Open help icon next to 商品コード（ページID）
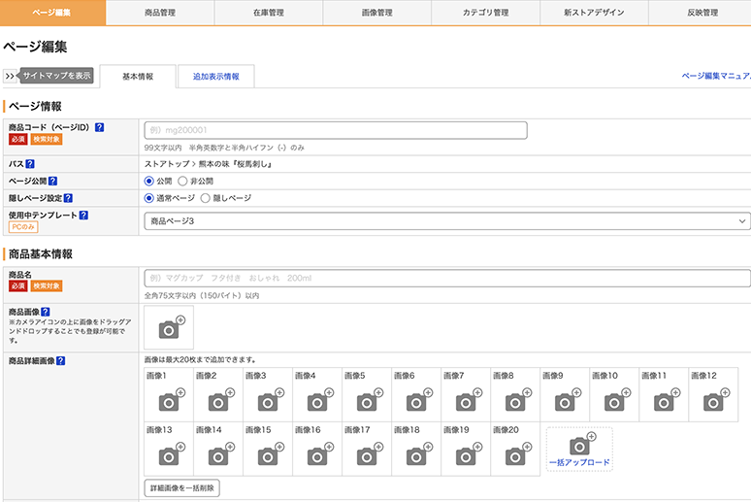The width and height of the screenshot is (751, 502). click(100, 127)
